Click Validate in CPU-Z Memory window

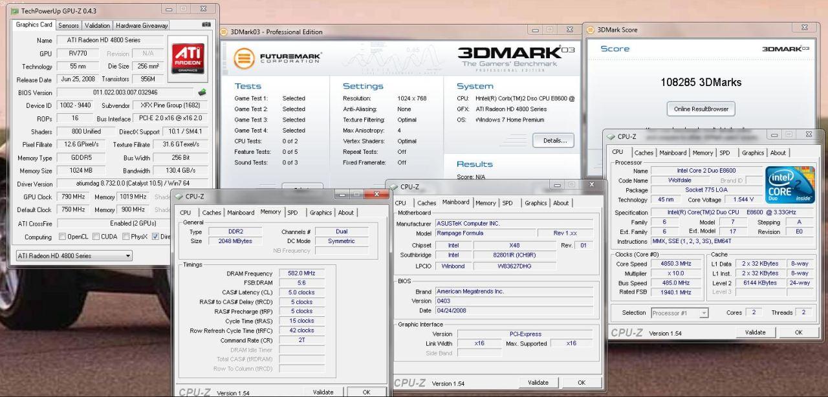tap(323, 392)
